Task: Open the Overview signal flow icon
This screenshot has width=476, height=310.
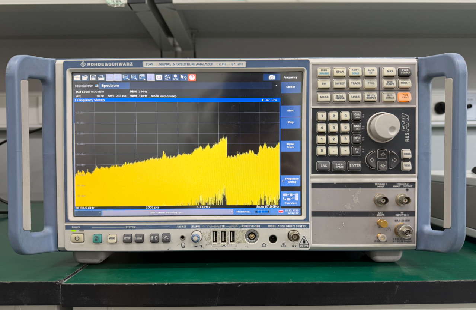Action: click(290, 198)
